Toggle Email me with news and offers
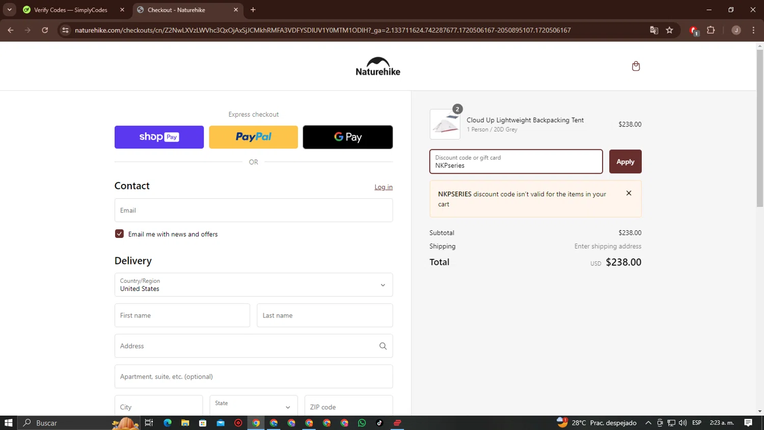Image resolution: width=764 pixels, height=430 pixels. [x=119, y=234]
